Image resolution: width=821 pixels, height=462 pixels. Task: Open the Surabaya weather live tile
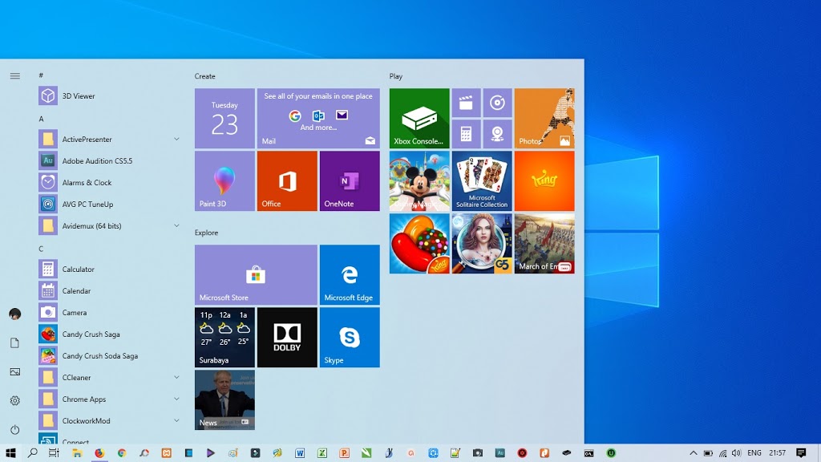(x=224, y=338)
